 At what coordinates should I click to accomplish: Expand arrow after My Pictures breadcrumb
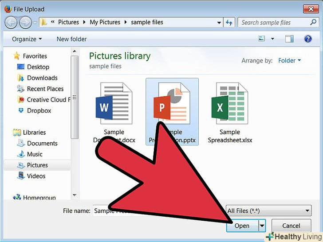coord(126,22)
